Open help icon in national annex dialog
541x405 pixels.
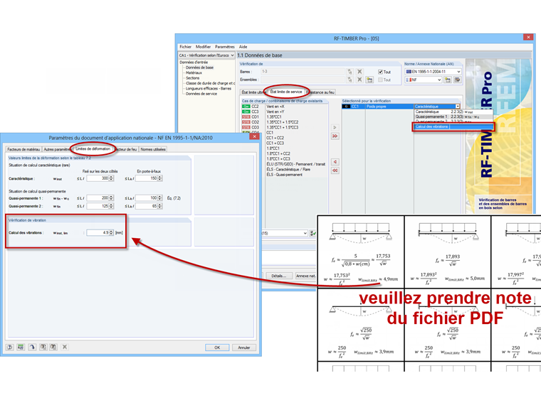click(x=10, y=347)
